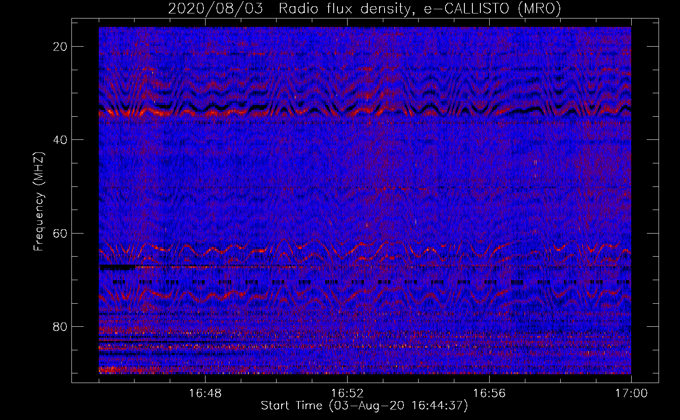Click the '40' frequency tick label

[x=61, y=140]
